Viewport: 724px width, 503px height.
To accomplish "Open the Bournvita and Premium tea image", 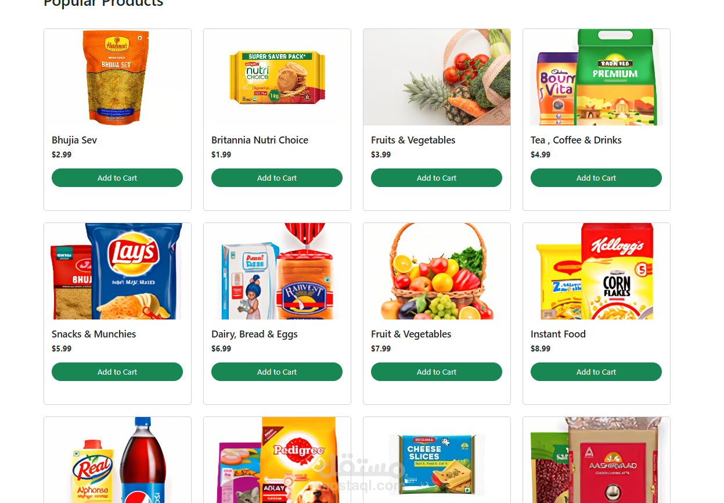I will [596, 77].
